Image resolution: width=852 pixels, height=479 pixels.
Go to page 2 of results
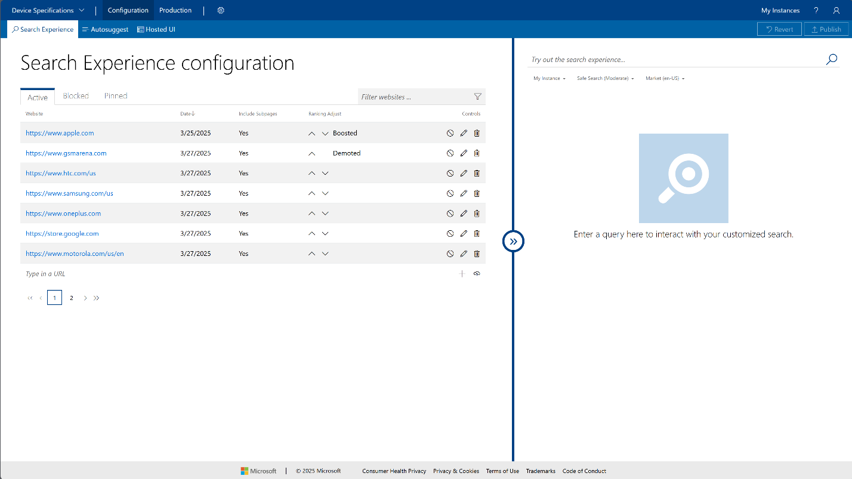(x=72, y=298)
